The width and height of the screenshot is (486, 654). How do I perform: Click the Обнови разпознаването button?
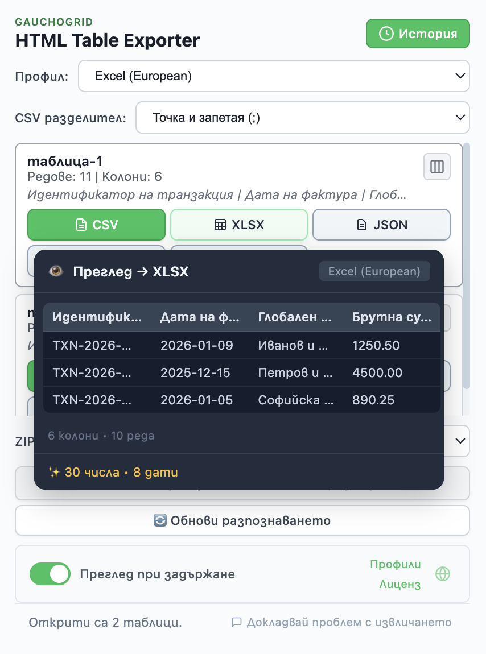(x=242, y=520)
